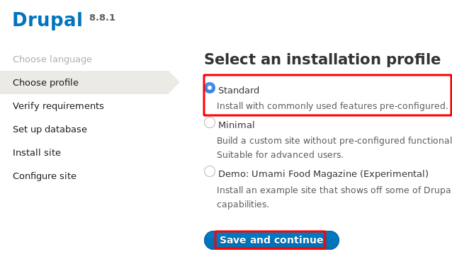This screenshot has height=259, width=452.
Task: Click the Umami demo description text
Action: click(x=334, y=197)
